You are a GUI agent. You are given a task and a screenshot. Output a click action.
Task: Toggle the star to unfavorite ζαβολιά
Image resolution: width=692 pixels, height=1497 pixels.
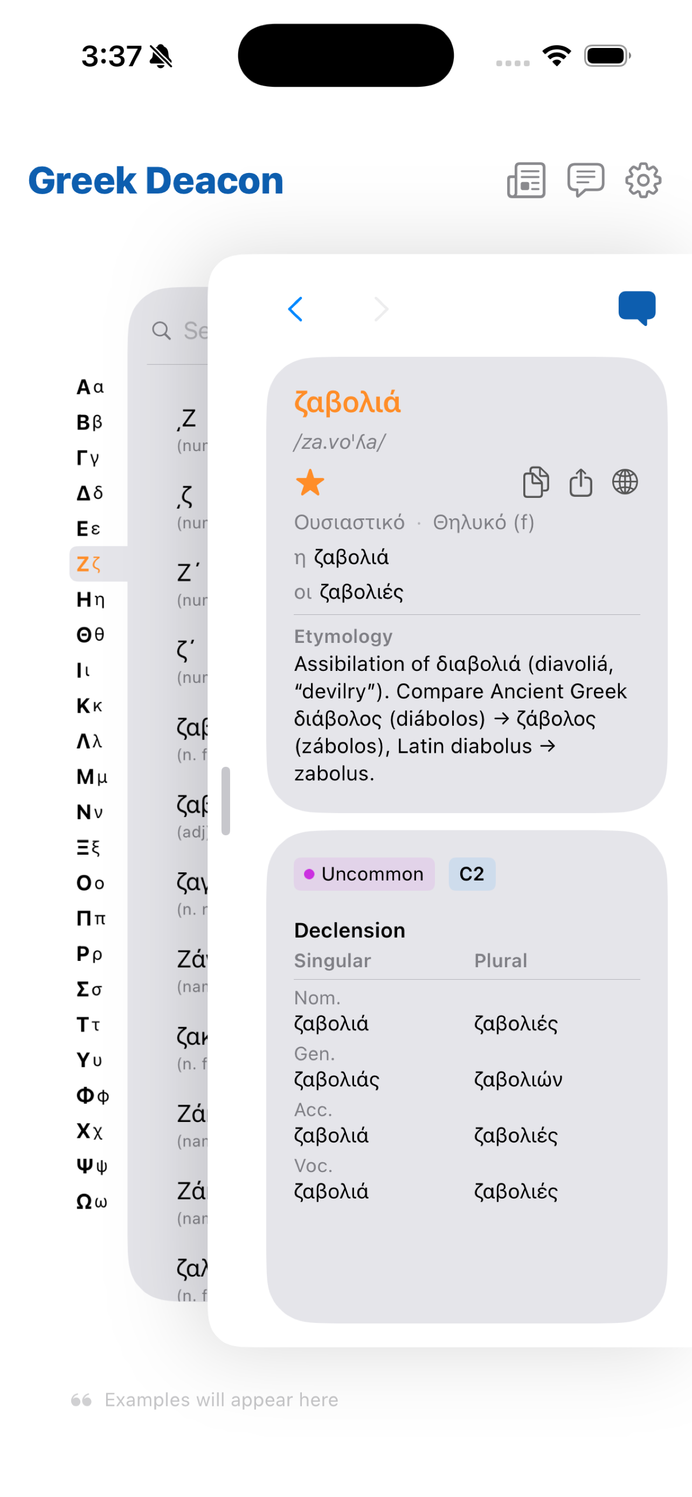pos(311,482)
